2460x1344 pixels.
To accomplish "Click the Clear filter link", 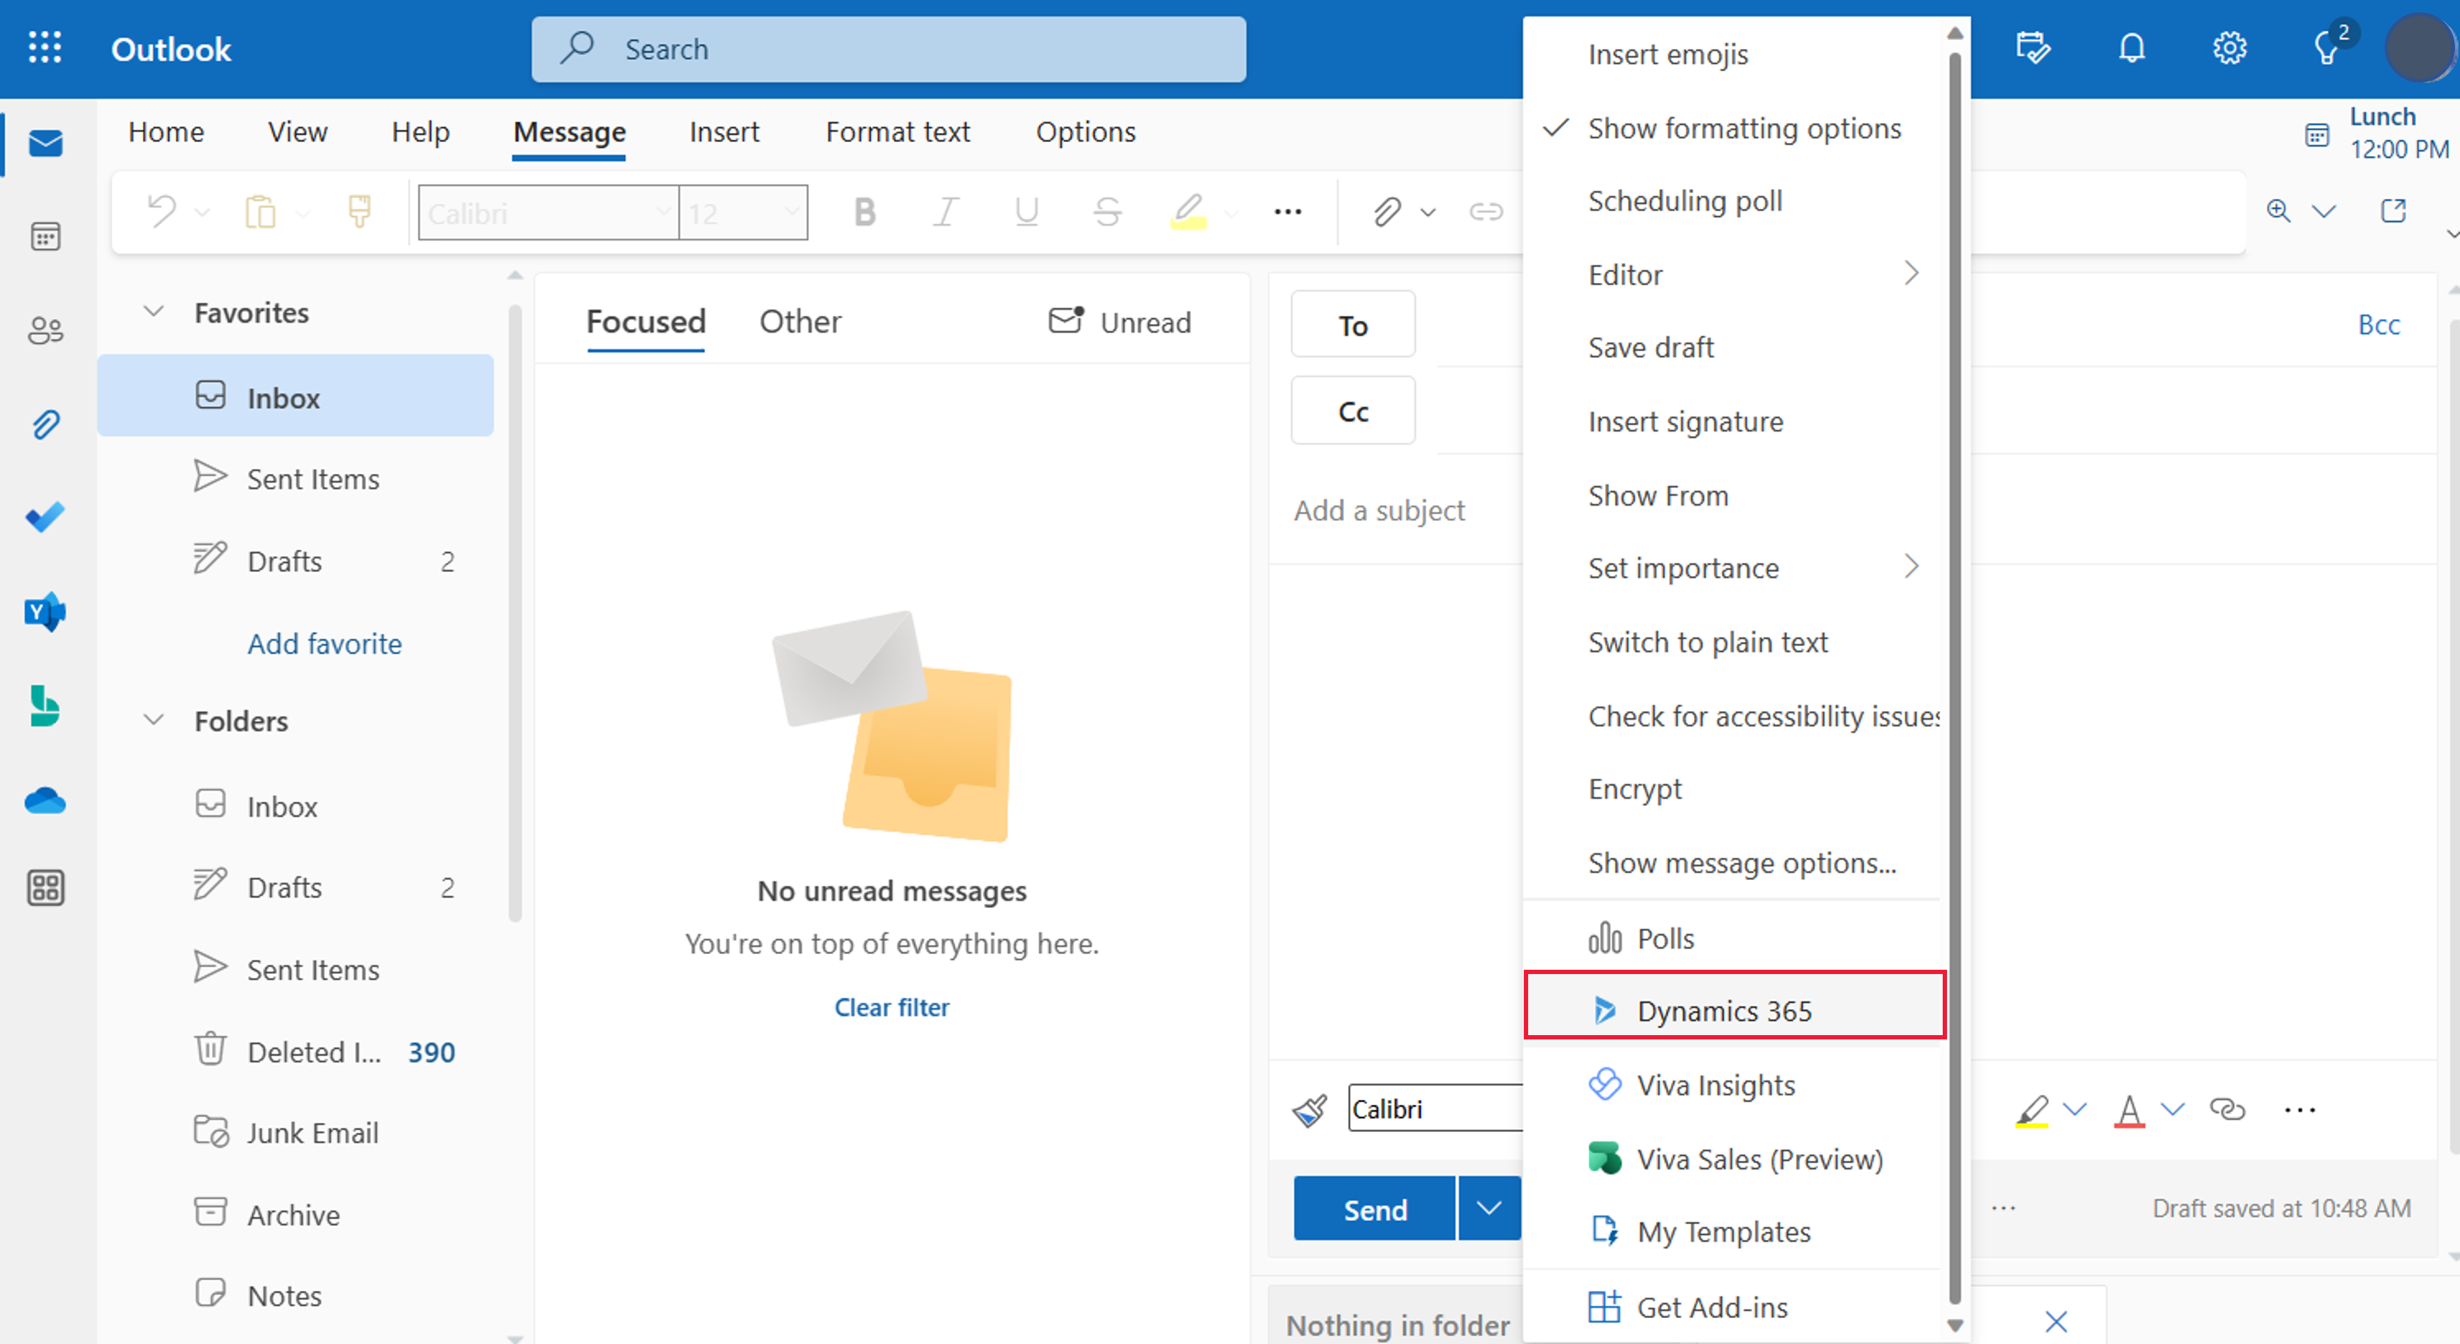I will (x=891, y=1006).
